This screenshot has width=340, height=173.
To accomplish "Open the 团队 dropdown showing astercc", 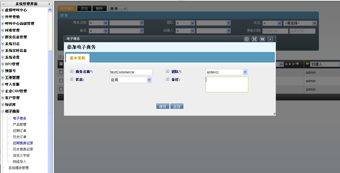I will tap(245, 72).
